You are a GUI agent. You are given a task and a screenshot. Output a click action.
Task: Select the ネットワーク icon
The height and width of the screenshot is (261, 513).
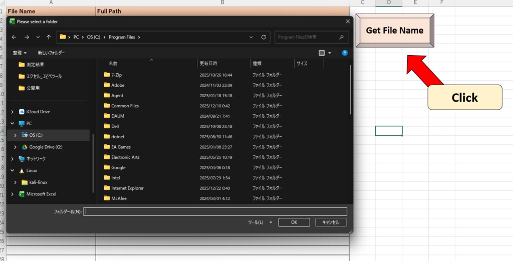[x=22, y=159]
